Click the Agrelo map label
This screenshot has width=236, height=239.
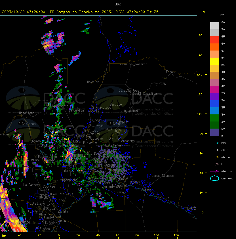coord(69,171)
